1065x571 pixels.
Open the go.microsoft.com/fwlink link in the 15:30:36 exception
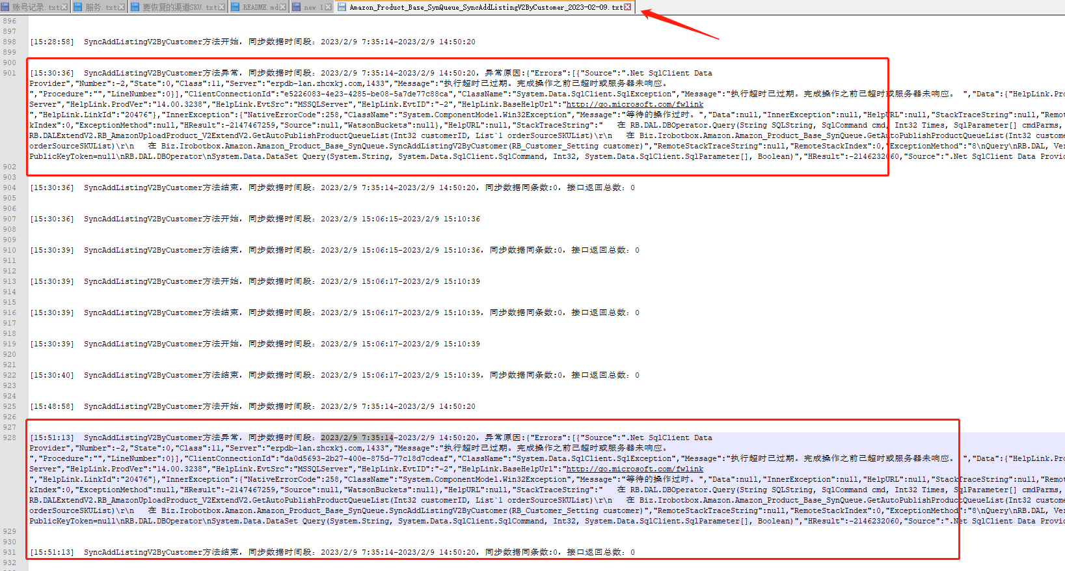pos(634,104)
